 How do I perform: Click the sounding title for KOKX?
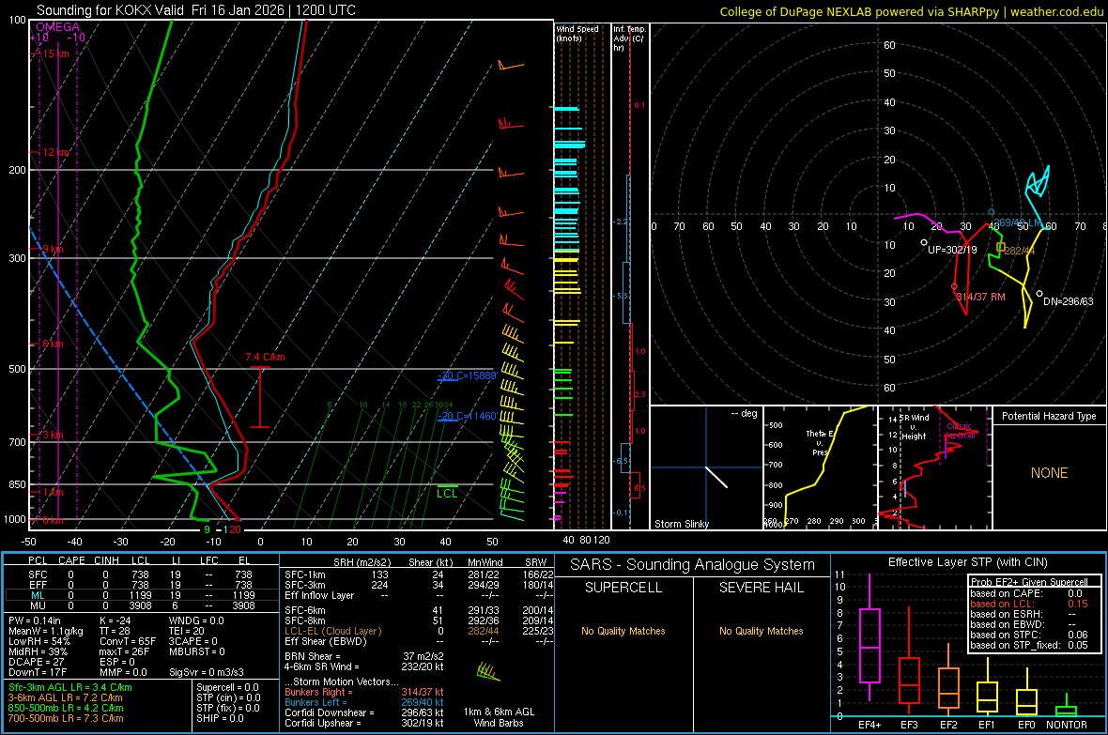(195, 10)
